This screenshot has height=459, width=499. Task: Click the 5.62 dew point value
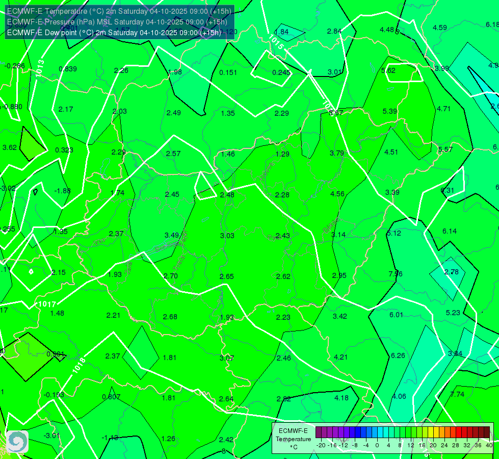pyautogui.click(x=388, y=70)
